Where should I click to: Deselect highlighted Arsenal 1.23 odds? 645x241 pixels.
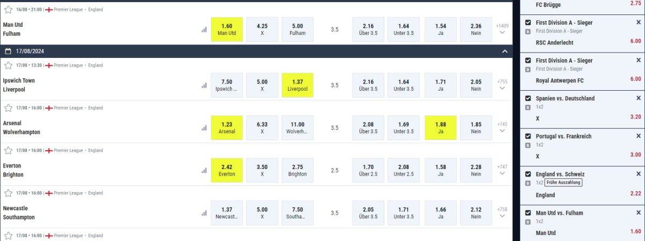[227, 128]
